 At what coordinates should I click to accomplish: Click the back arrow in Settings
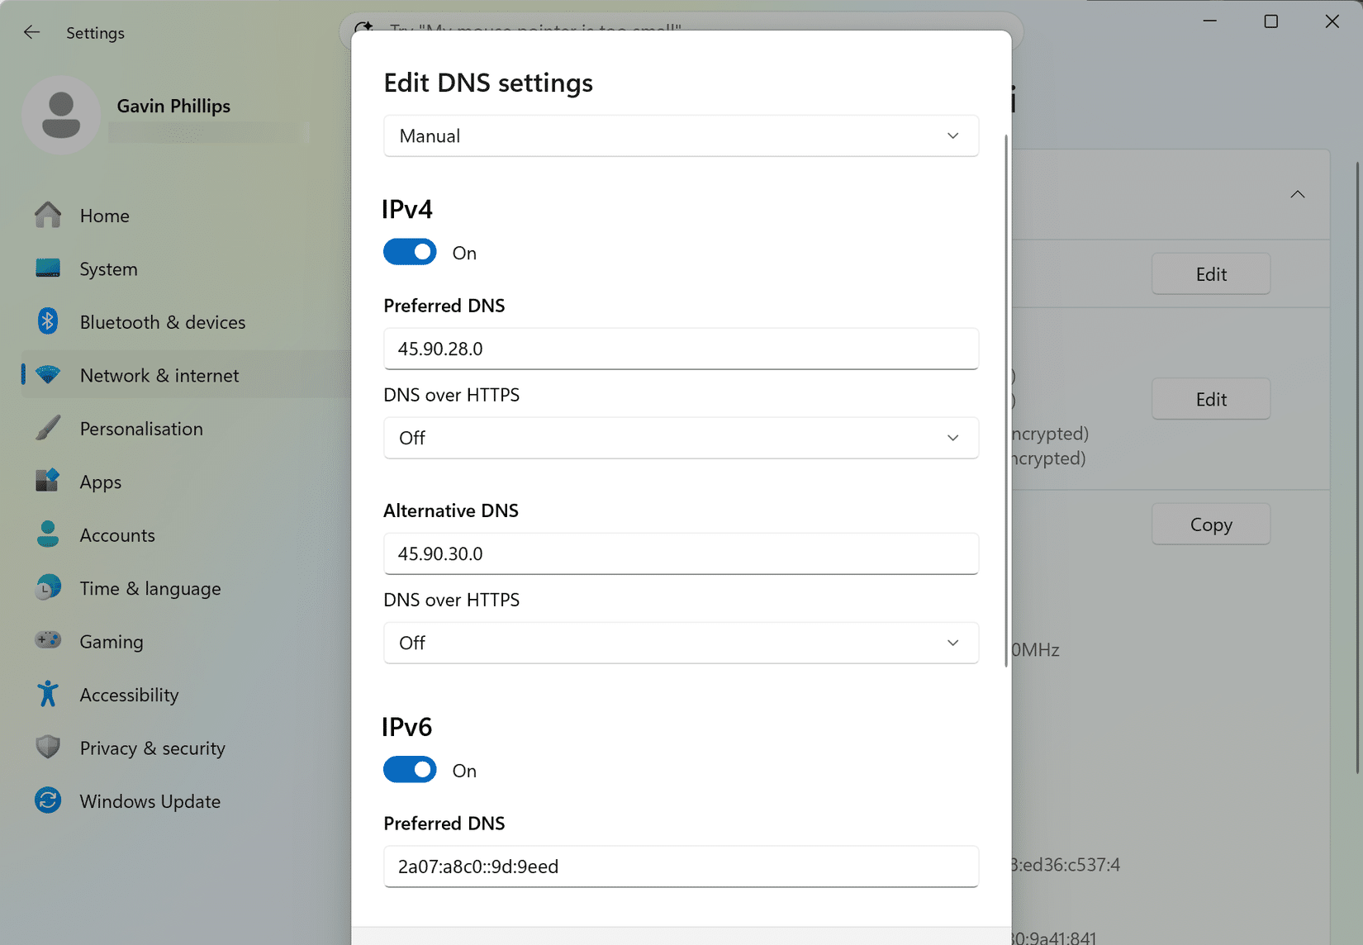(31, 32)
